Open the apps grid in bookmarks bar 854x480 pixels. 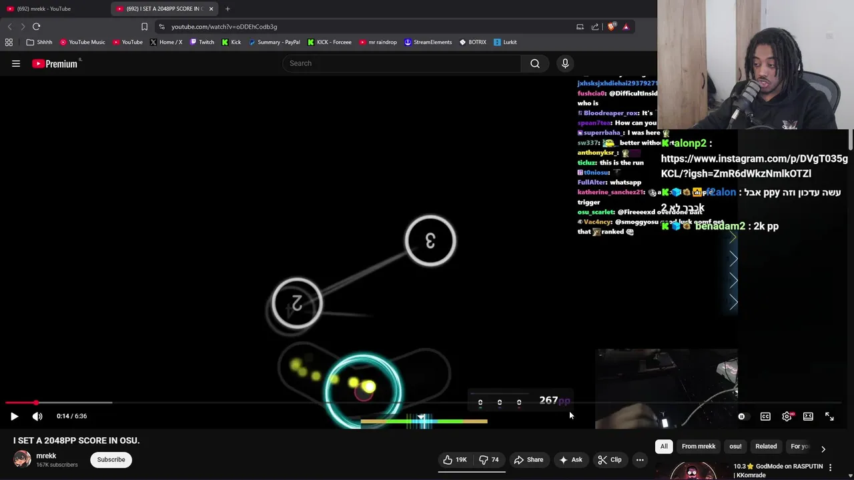tap(9, 42)
